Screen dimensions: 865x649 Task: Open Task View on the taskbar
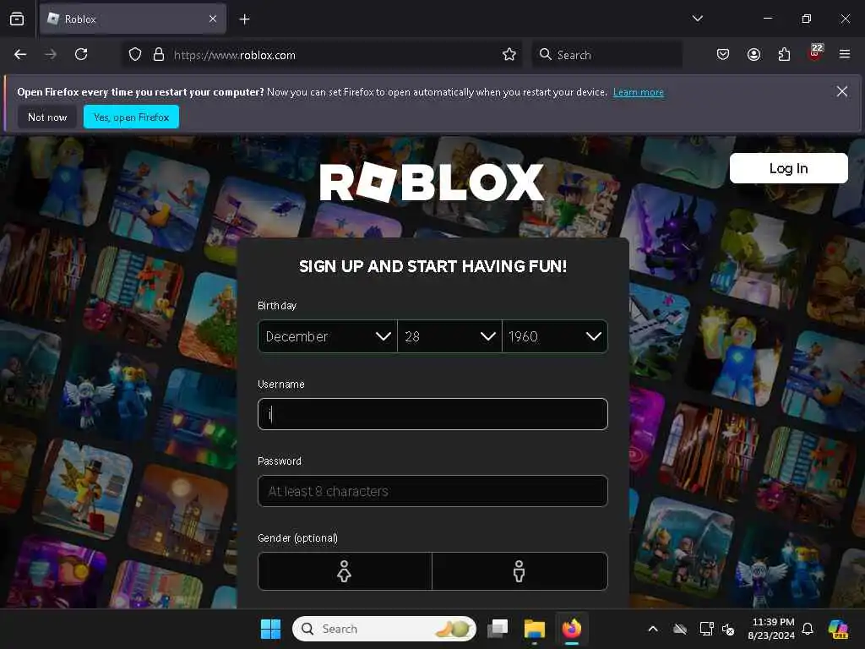[498, 629]
